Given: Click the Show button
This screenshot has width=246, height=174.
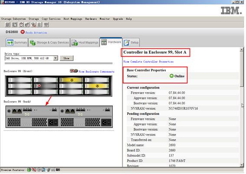Looking at the screenshot, I should 66,58.
